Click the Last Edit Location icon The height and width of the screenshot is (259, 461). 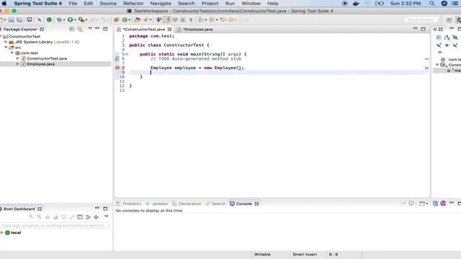(223, 19)
